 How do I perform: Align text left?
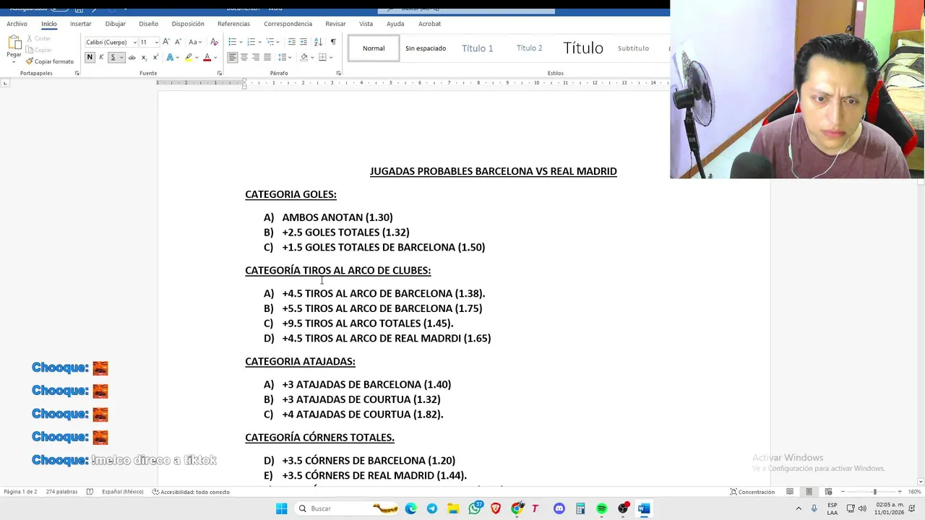[233, 57]
